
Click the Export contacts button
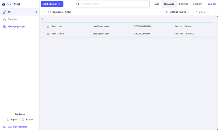click(x=27, y=119)
